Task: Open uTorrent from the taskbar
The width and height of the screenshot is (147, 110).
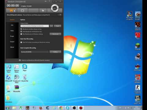Action: pyautogui.click(x=21, y=108)
